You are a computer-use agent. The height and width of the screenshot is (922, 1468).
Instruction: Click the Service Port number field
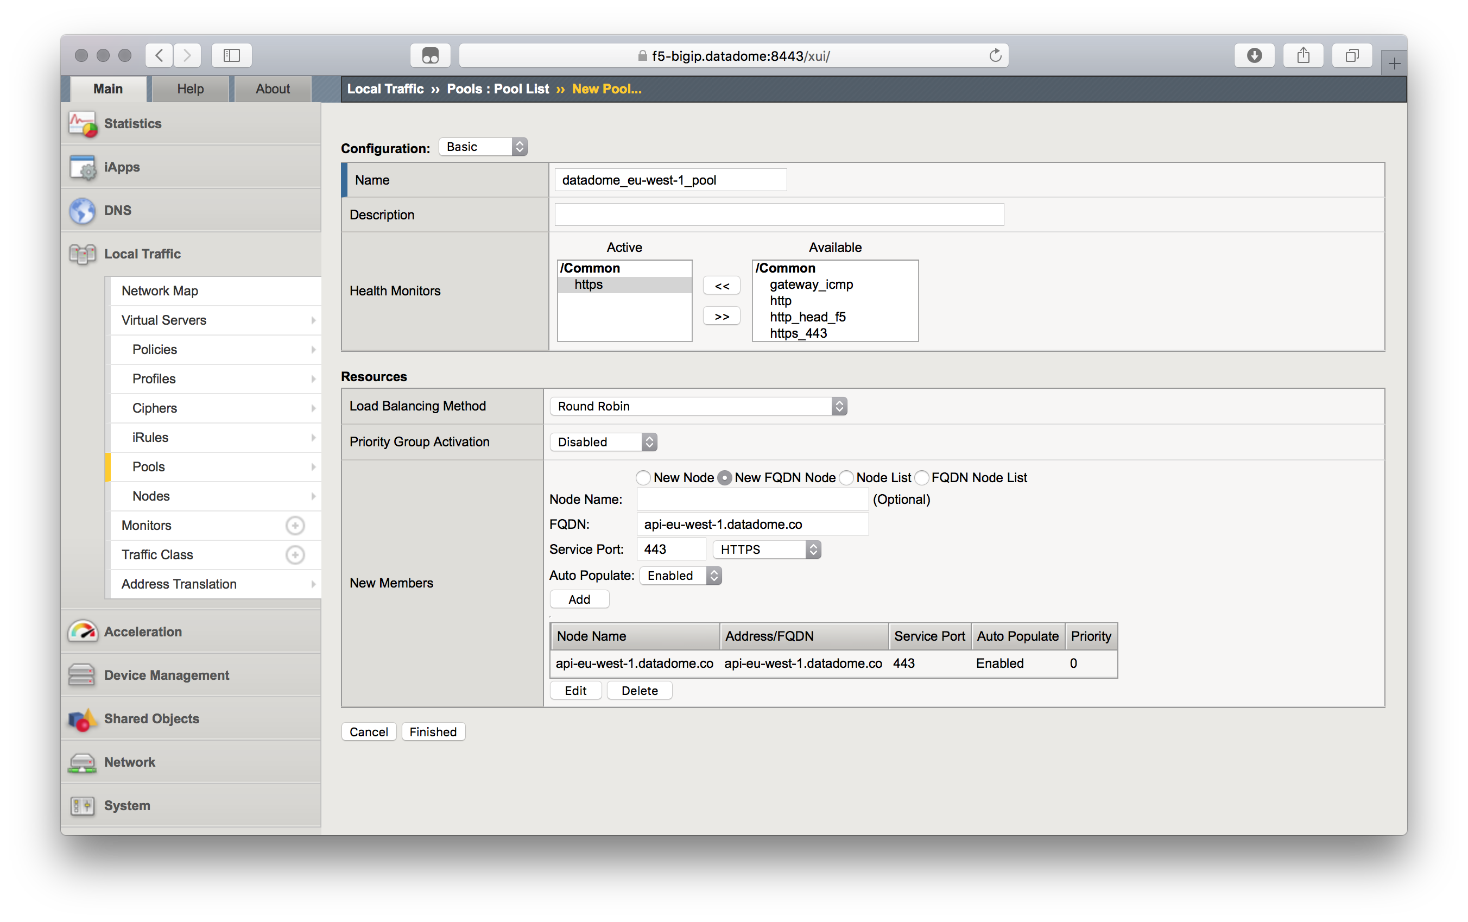click(x=671, y=550)
